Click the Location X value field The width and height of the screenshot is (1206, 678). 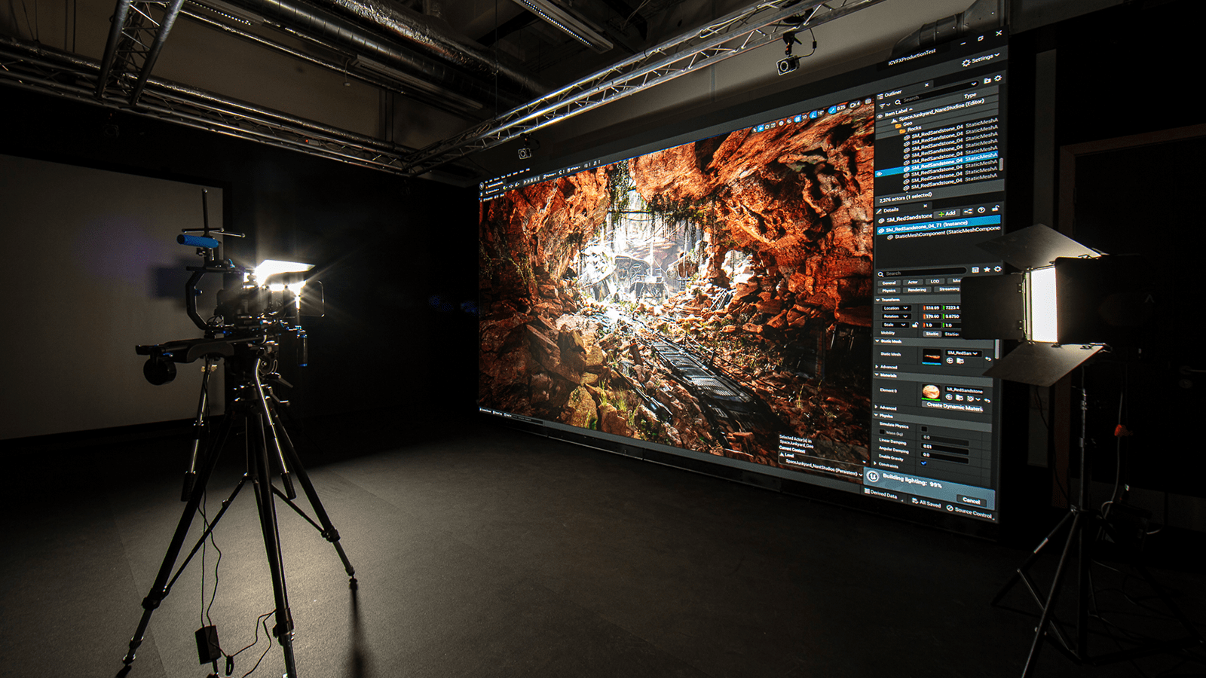932,308
